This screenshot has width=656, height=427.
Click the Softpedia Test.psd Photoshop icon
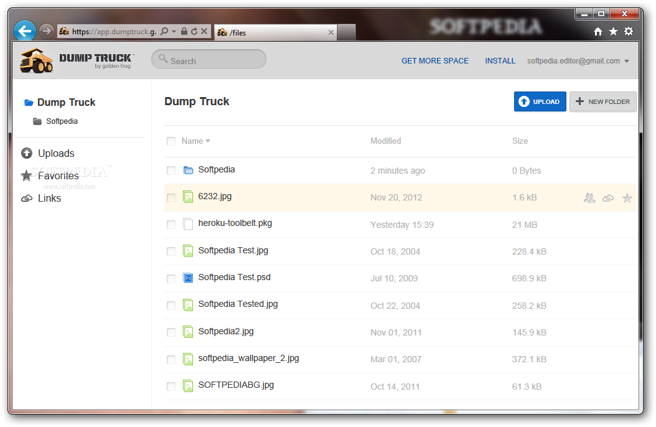click(x=188, y=278)
